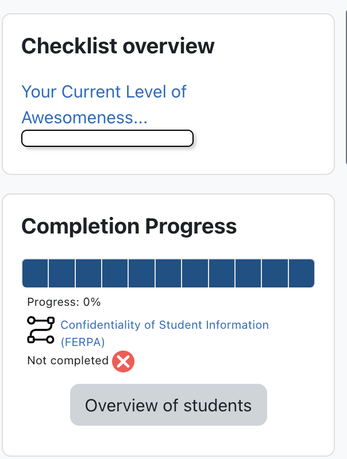Select the tenth completion progress bar segment
The width and height of the screenshot is (347, 459).
275,273
